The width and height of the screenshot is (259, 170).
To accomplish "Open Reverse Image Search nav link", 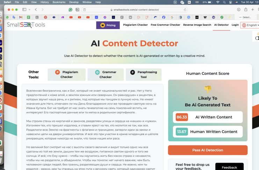I will (x=197, y=25).
